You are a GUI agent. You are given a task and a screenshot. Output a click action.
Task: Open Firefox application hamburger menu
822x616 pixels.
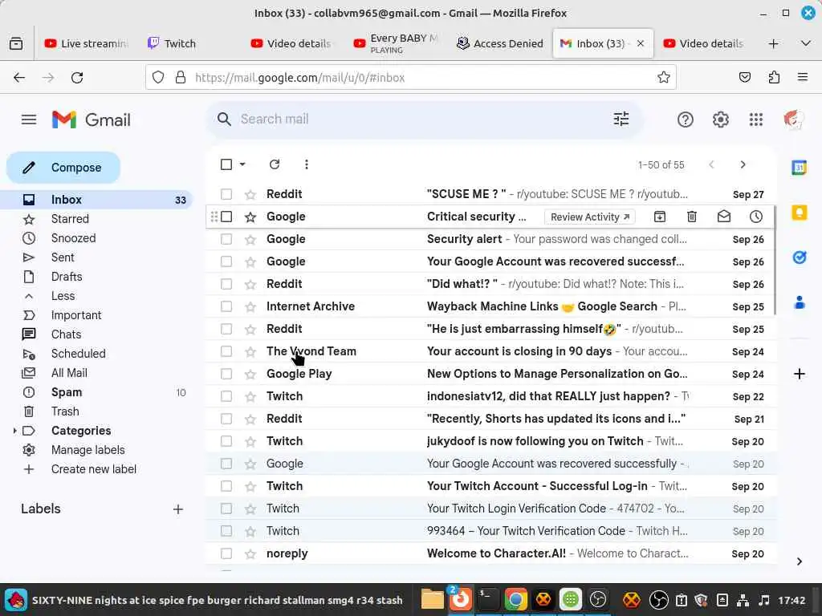tap(802, 78)
